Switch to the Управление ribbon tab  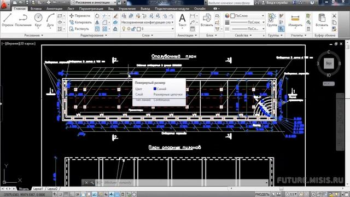[x=127, y=9]
